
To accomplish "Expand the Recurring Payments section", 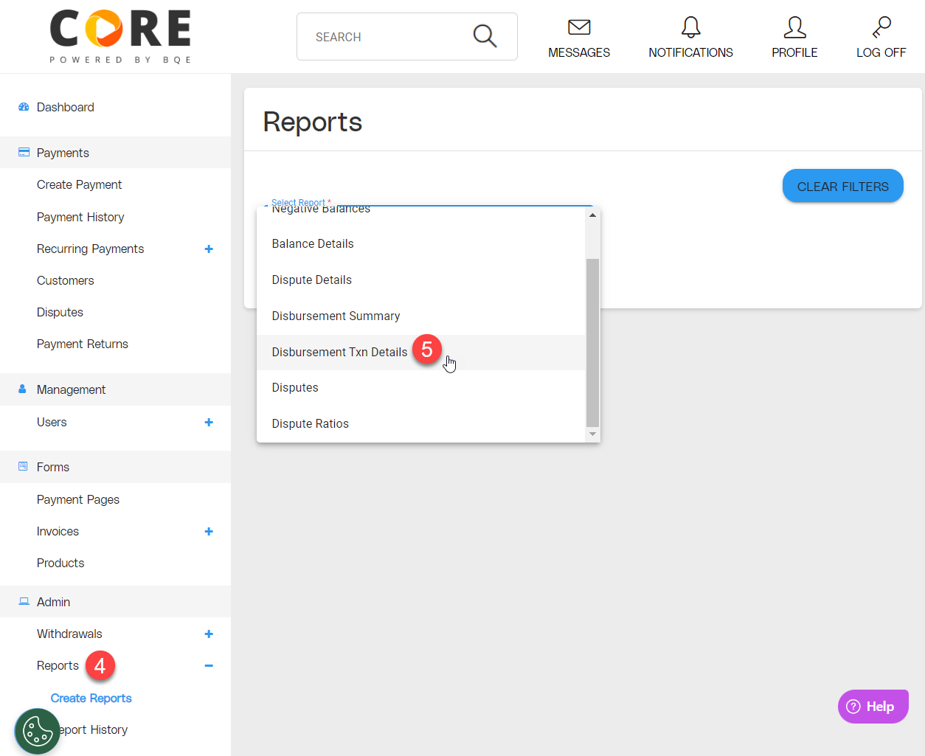I will point(209,249).
